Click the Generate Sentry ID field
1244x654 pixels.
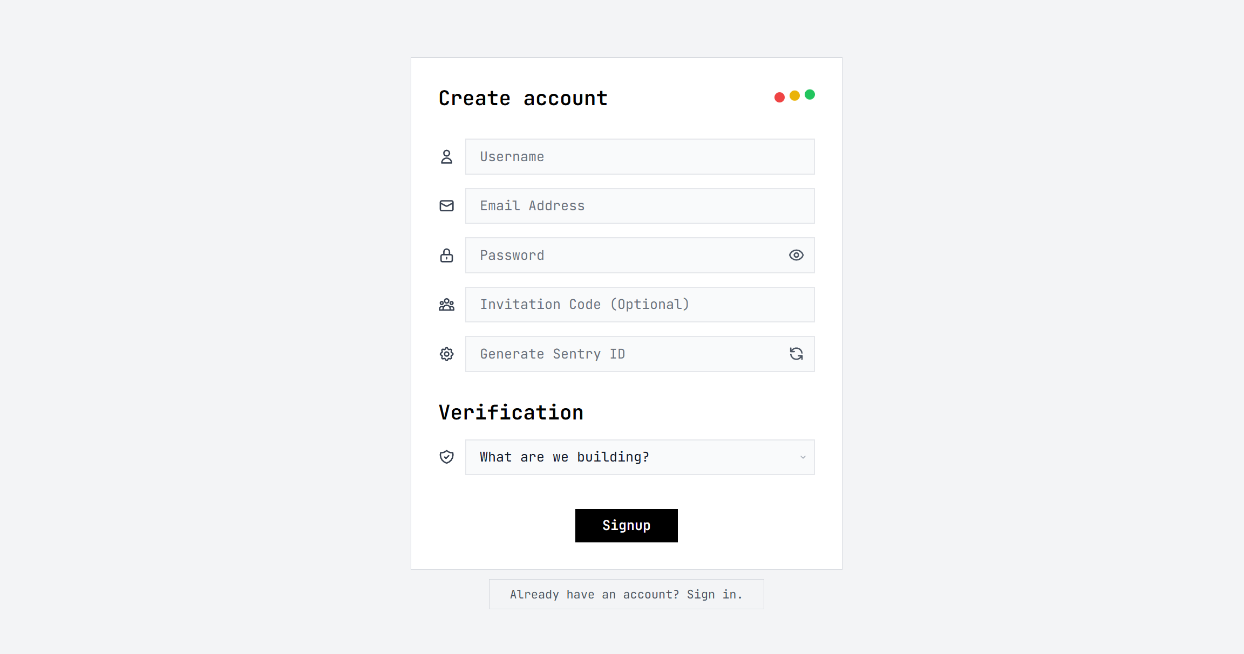626,354
